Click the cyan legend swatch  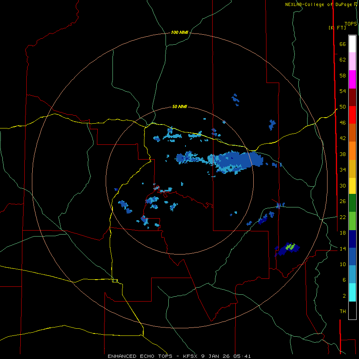352,292
